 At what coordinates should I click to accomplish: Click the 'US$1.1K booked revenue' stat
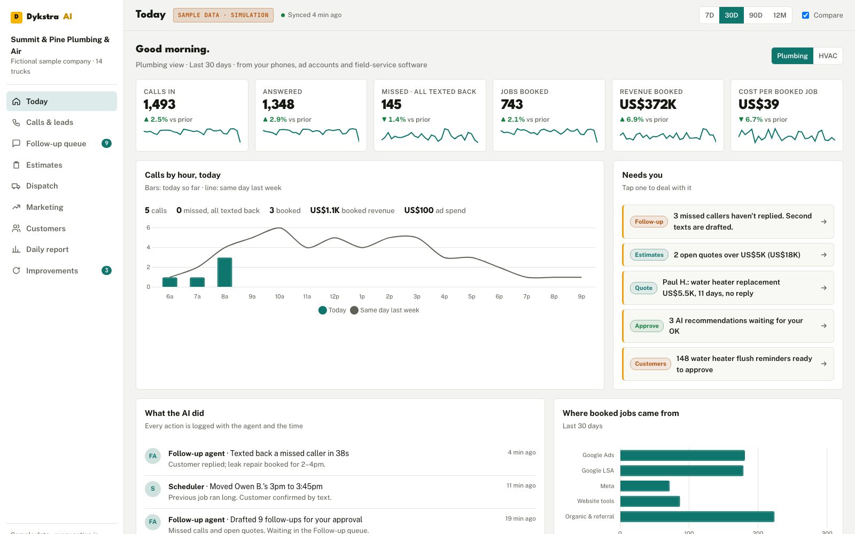tap(352, 210)
